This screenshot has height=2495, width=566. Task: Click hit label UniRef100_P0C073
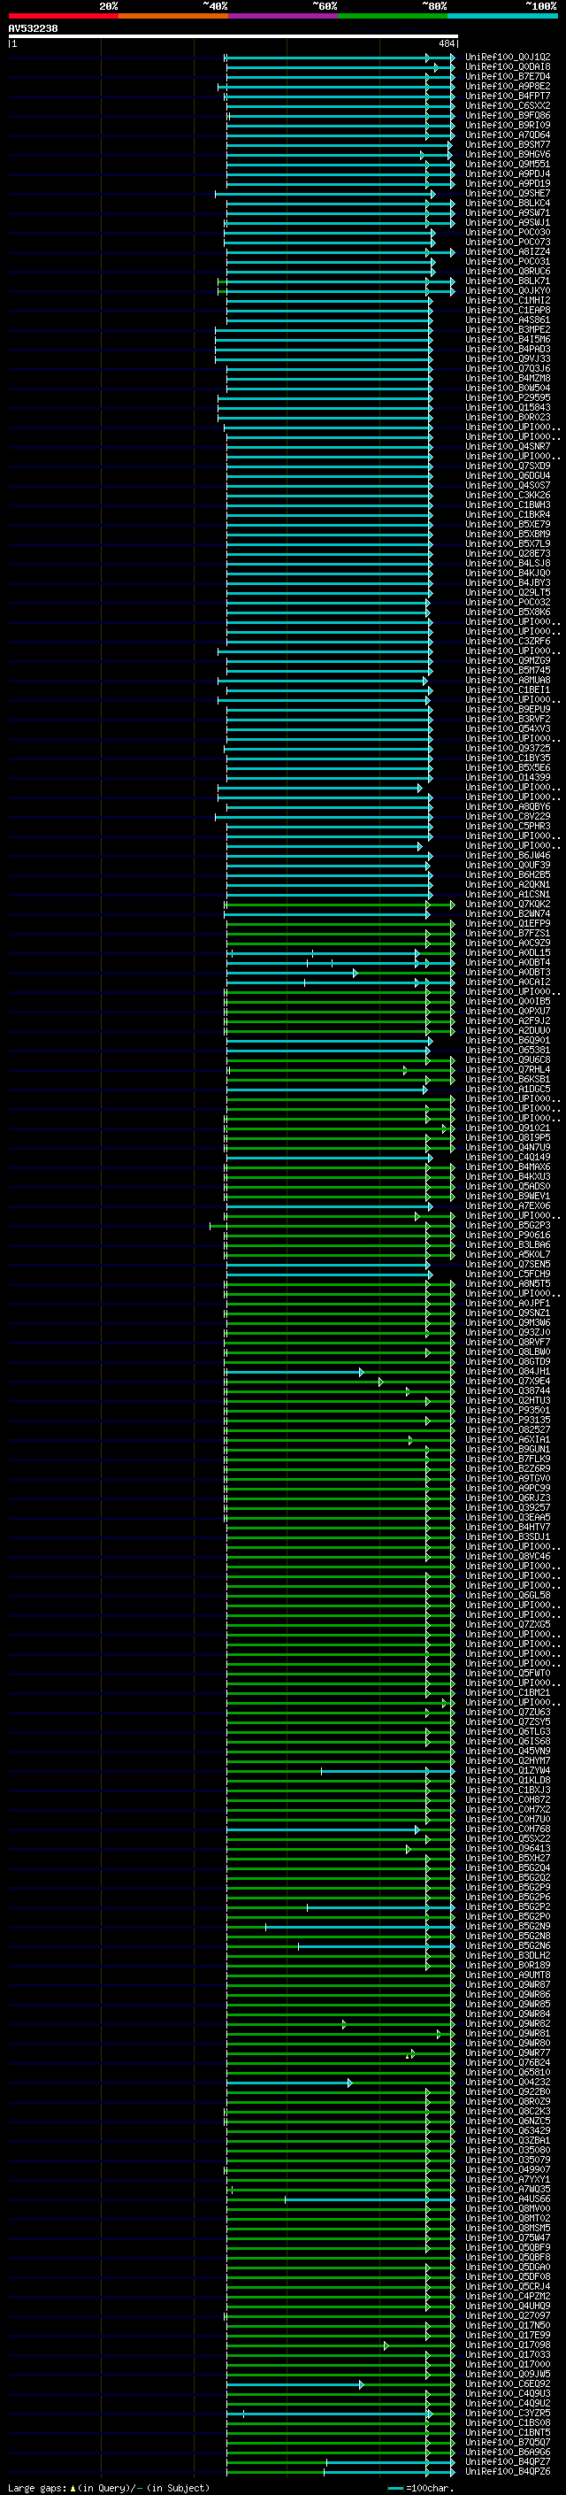508,243
